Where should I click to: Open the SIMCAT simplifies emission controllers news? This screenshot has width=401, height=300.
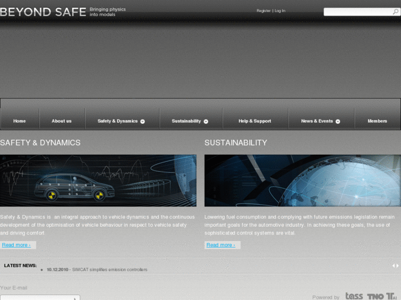(x=110, y=270)
